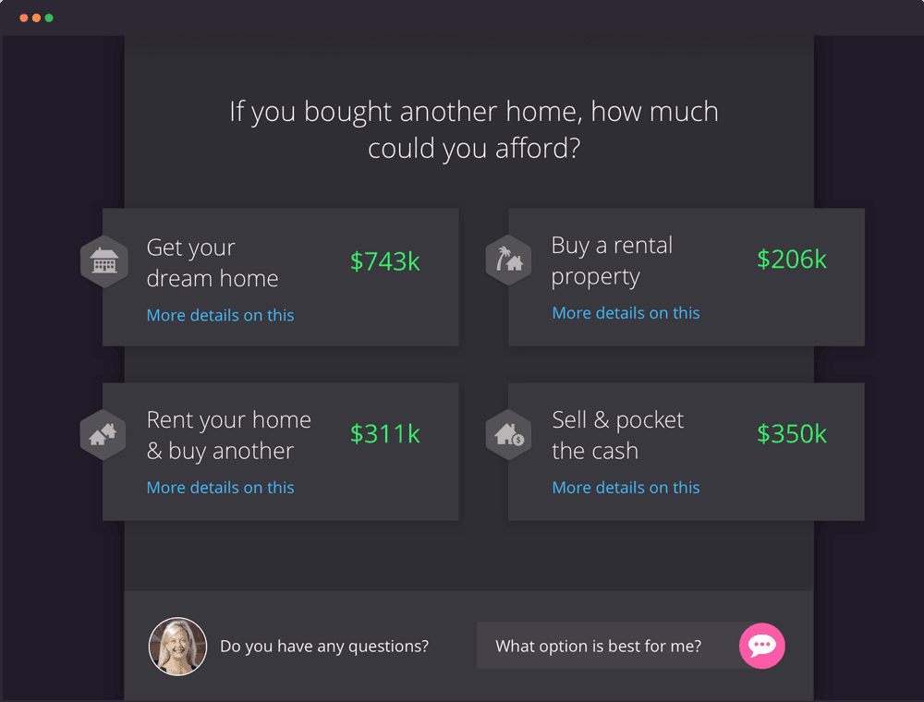Viewport: 924px width, 702px height.
Task: Click the two houses rent-and-buy icon
Action: click(x=103, y=435)
